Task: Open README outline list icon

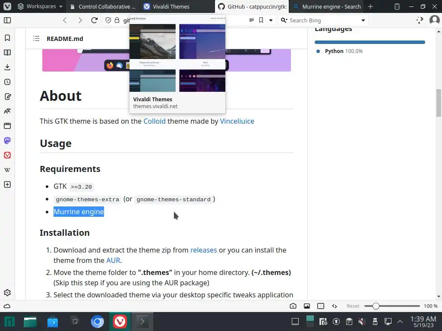Action: tap(36, 38)
